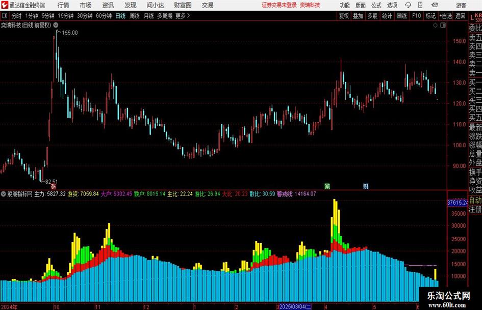This screenshot has width=482, height=310.
Task: Open the 行情 menu
Action: (63, 5)
